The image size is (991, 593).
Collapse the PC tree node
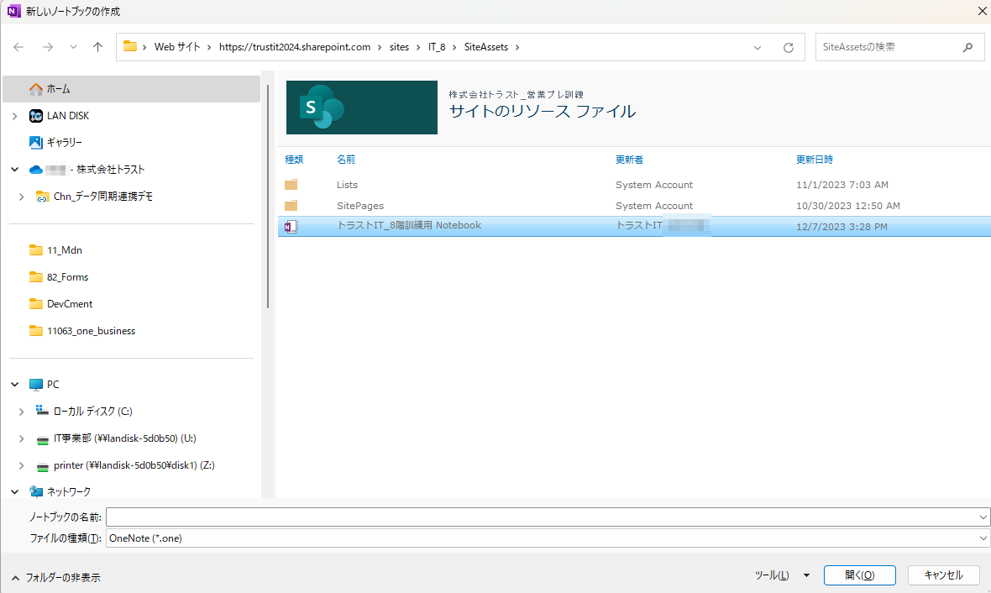pyautogui.click(x=14, y=385)
